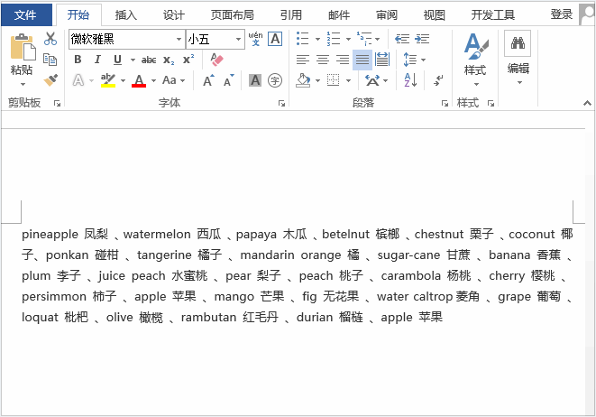The width and height of the screenshot is (596, 417).
Task: Click the phonetic guide wén icon
Action: click(x=255, y=39)
